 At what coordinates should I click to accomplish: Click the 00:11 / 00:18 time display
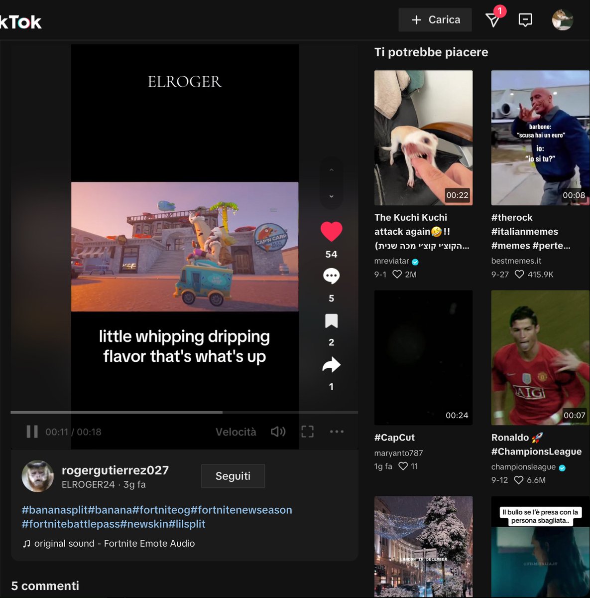click(x=73, y=432)
